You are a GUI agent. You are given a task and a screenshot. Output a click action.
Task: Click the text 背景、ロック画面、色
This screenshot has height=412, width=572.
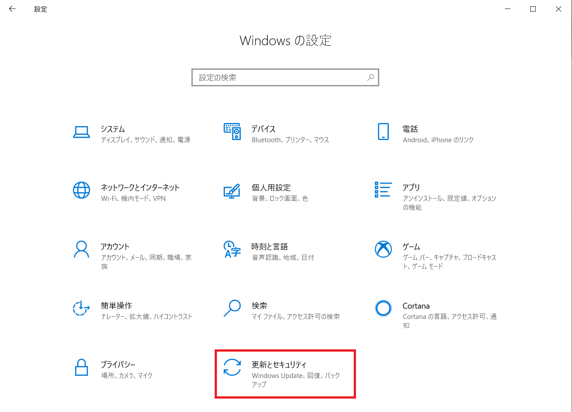point(280,198)
